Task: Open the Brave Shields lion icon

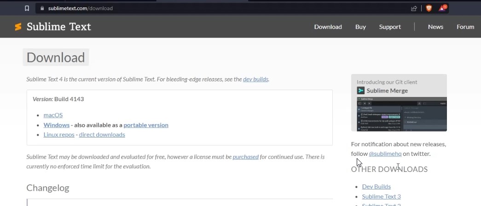Action: 429,8
